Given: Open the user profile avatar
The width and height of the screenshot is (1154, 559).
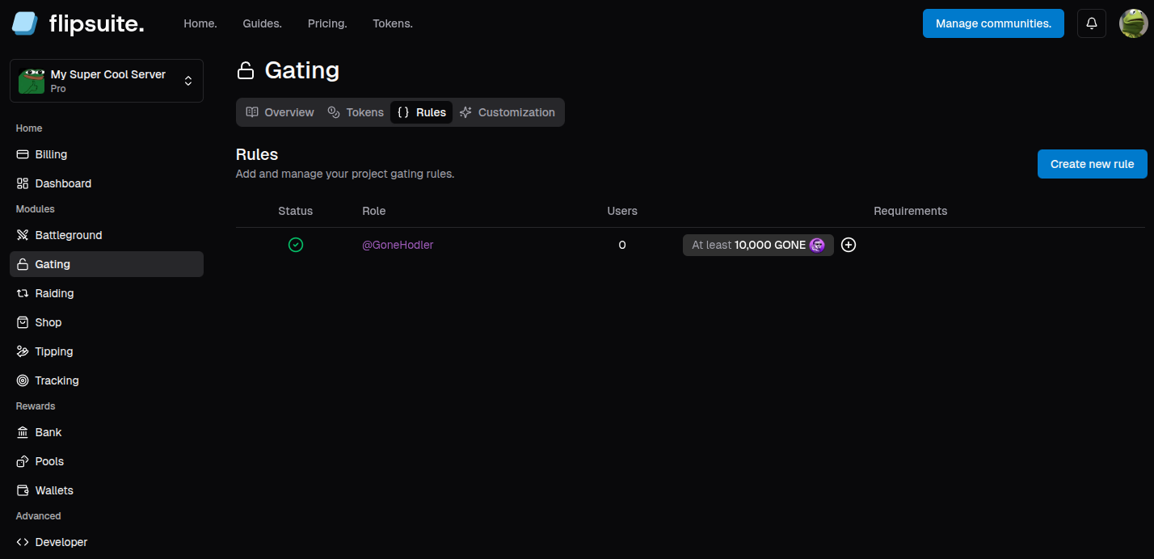Looking at the screenshot, I should click(1133, 23).
